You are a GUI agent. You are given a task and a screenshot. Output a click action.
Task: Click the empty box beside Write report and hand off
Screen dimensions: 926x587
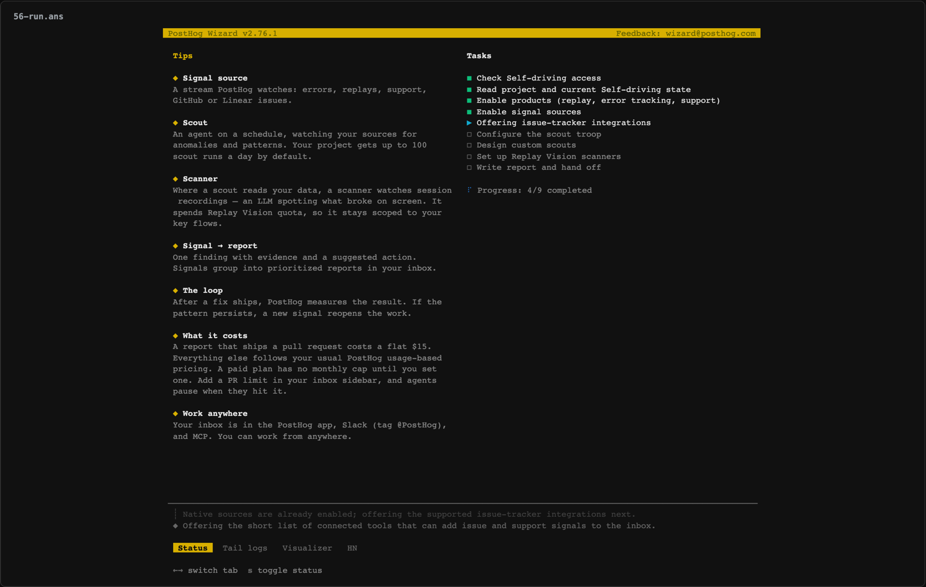click(x=469, y=168)
